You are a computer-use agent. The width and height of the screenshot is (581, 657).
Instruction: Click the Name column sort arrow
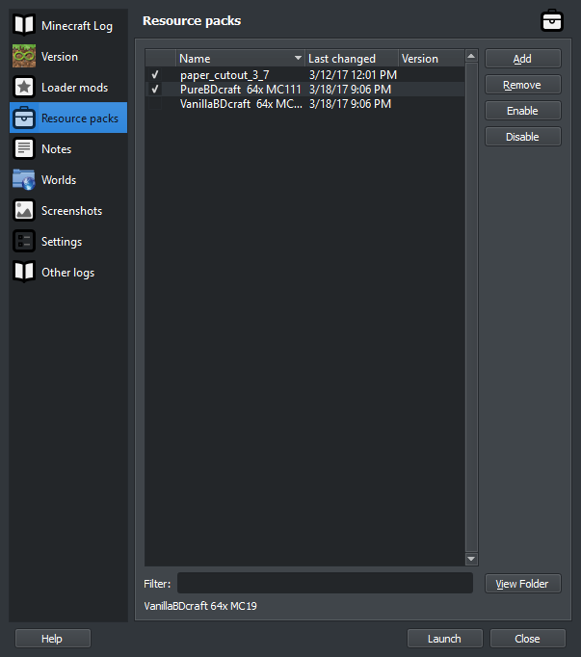(x=298, y=58)
